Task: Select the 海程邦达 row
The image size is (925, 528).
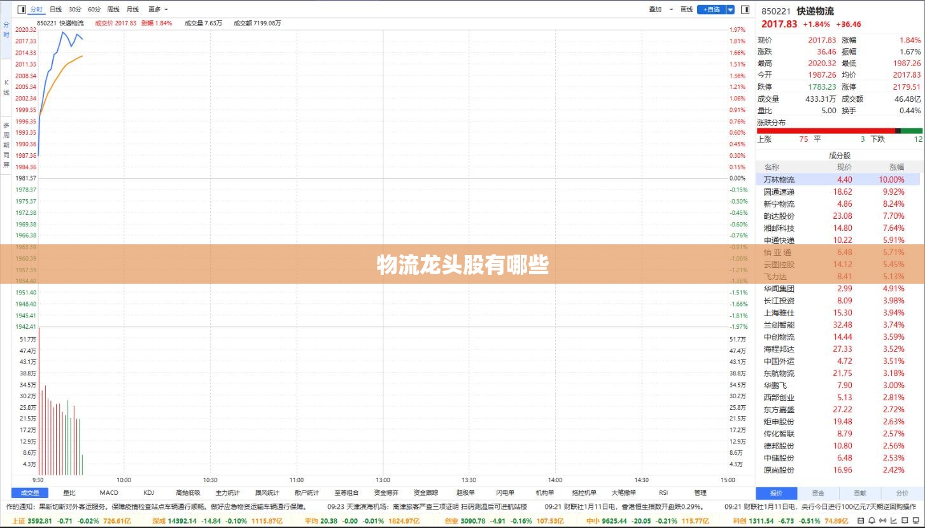Action: (838, 349)
